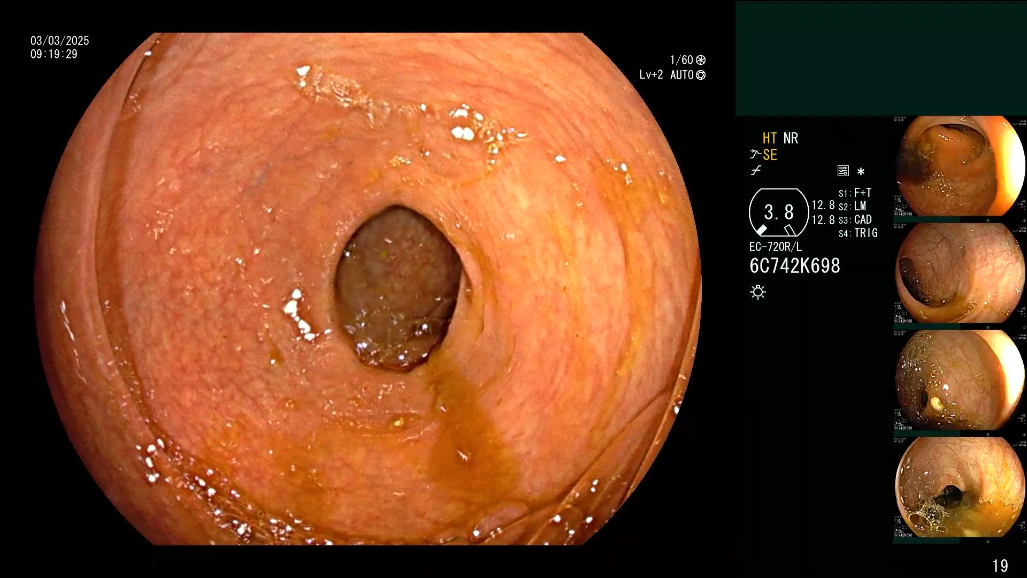Viewport: 1027px width, 578px height.
Task: Click the image counter 19
Action: pos(1000,566)
